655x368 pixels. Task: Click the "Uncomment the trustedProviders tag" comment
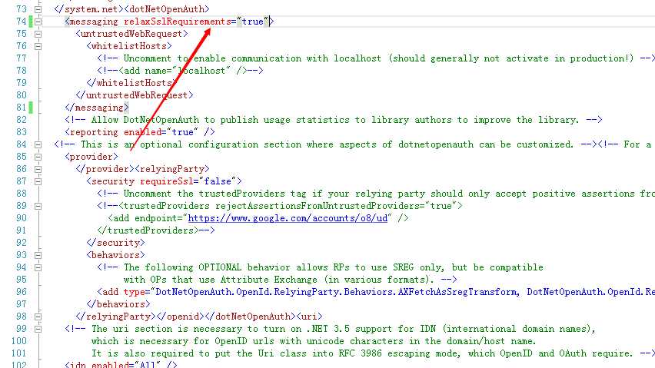pyautogui.click(x=376, y=194)
